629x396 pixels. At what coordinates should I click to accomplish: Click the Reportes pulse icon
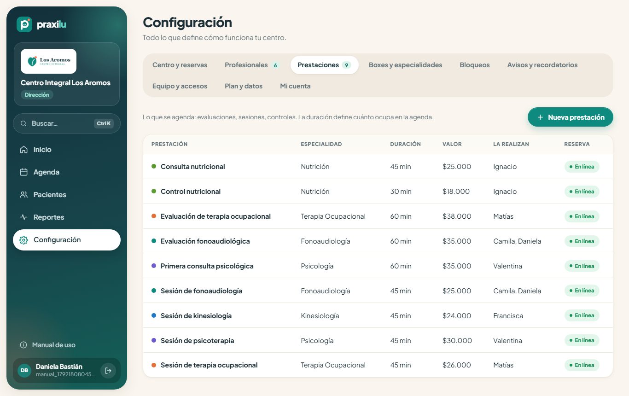[x=24, y=217]
